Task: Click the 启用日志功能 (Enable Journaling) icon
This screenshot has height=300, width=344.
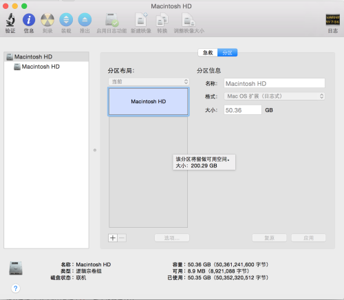Action: coord(111,20)
